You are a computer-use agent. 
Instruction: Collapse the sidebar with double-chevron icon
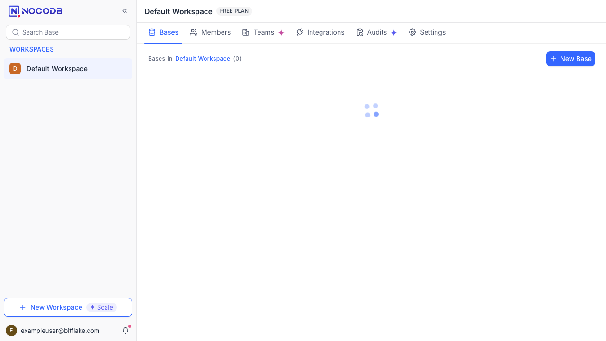pyautogui.click(x=125, y=11)
